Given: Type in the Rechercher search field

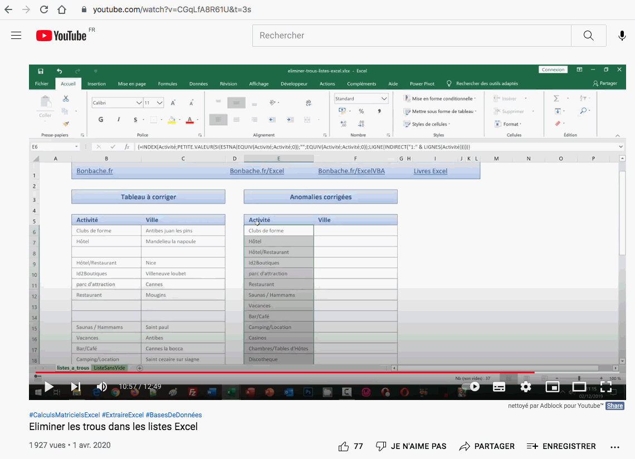Looking at the screenshot, I should click(411, 36).
